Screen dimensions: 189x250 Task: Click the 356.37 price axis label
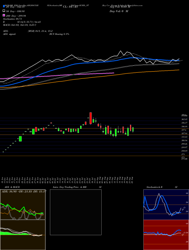(184, 123)
